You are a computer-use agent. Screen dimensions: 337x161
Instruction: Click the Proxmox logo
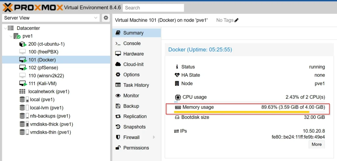(x=33, y=8)
